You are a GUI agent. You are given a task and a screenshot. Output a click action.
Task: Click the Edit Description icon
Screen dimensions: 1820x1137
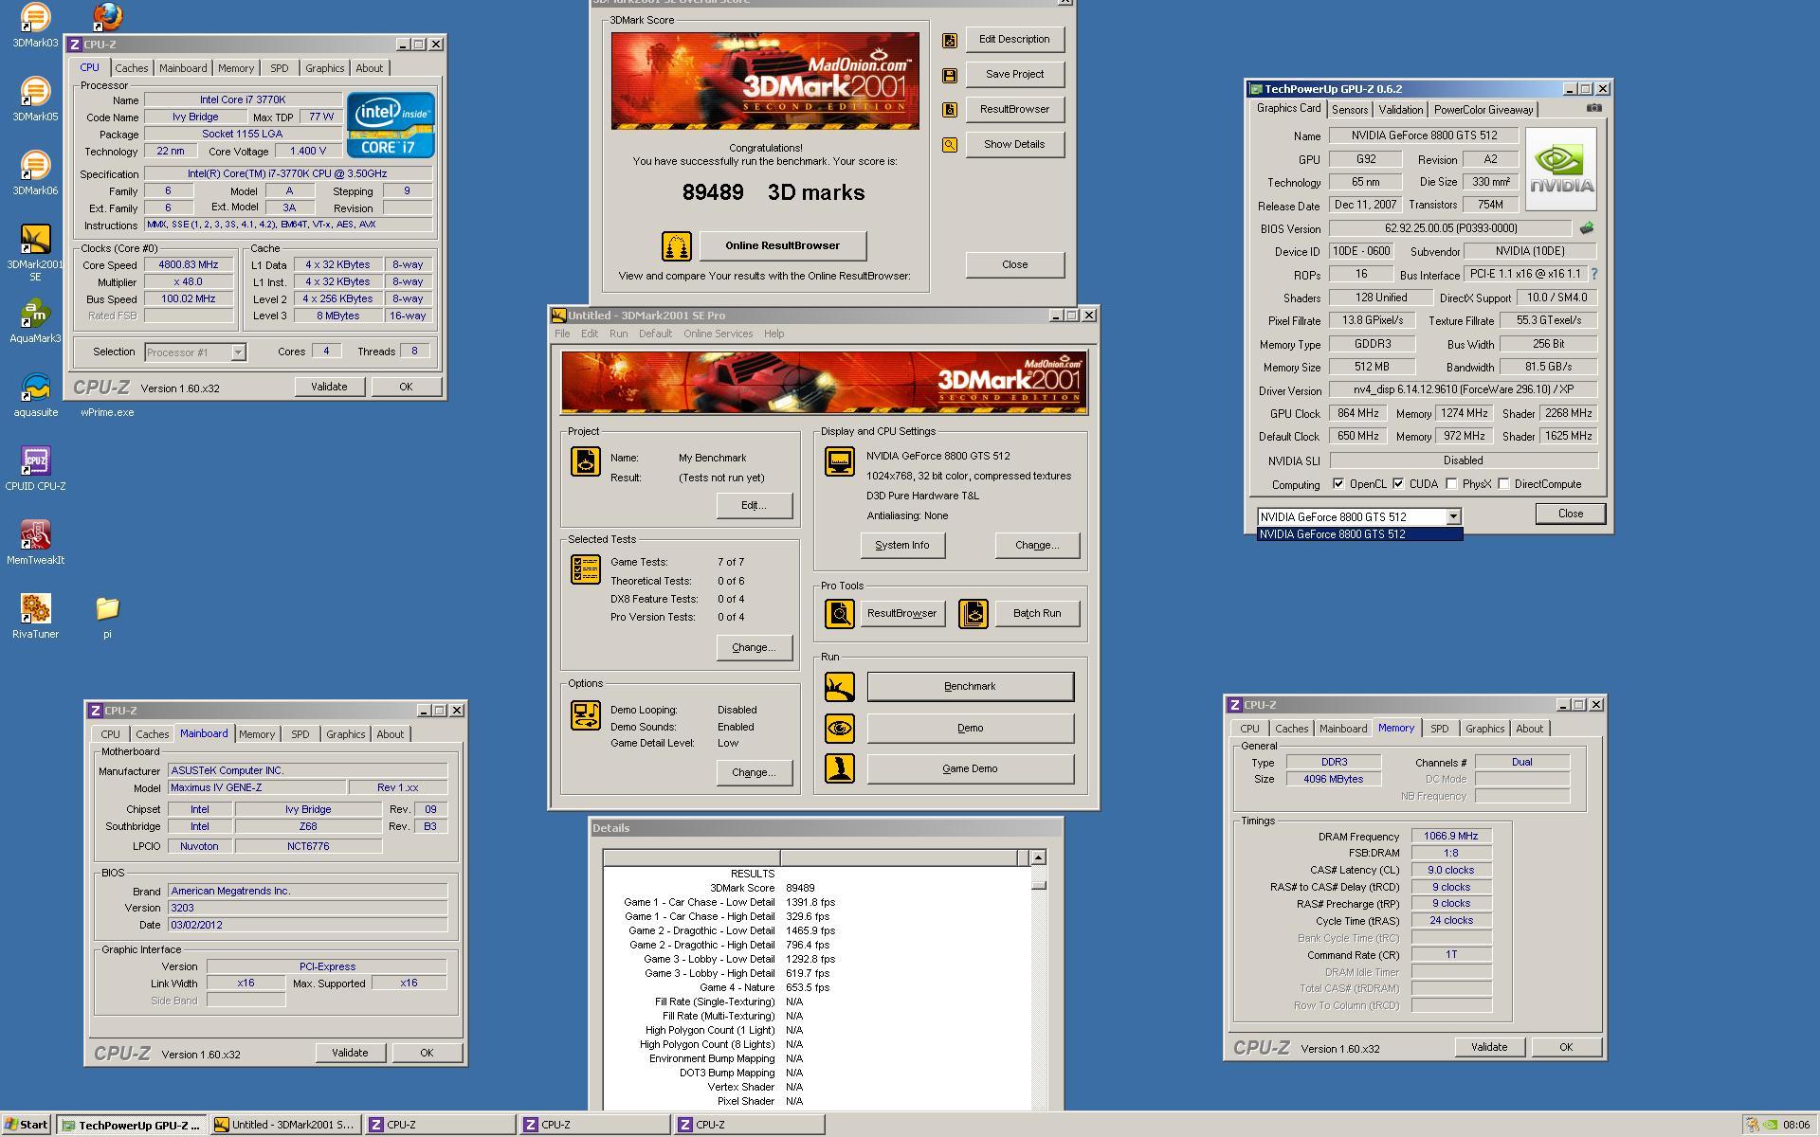949,40
